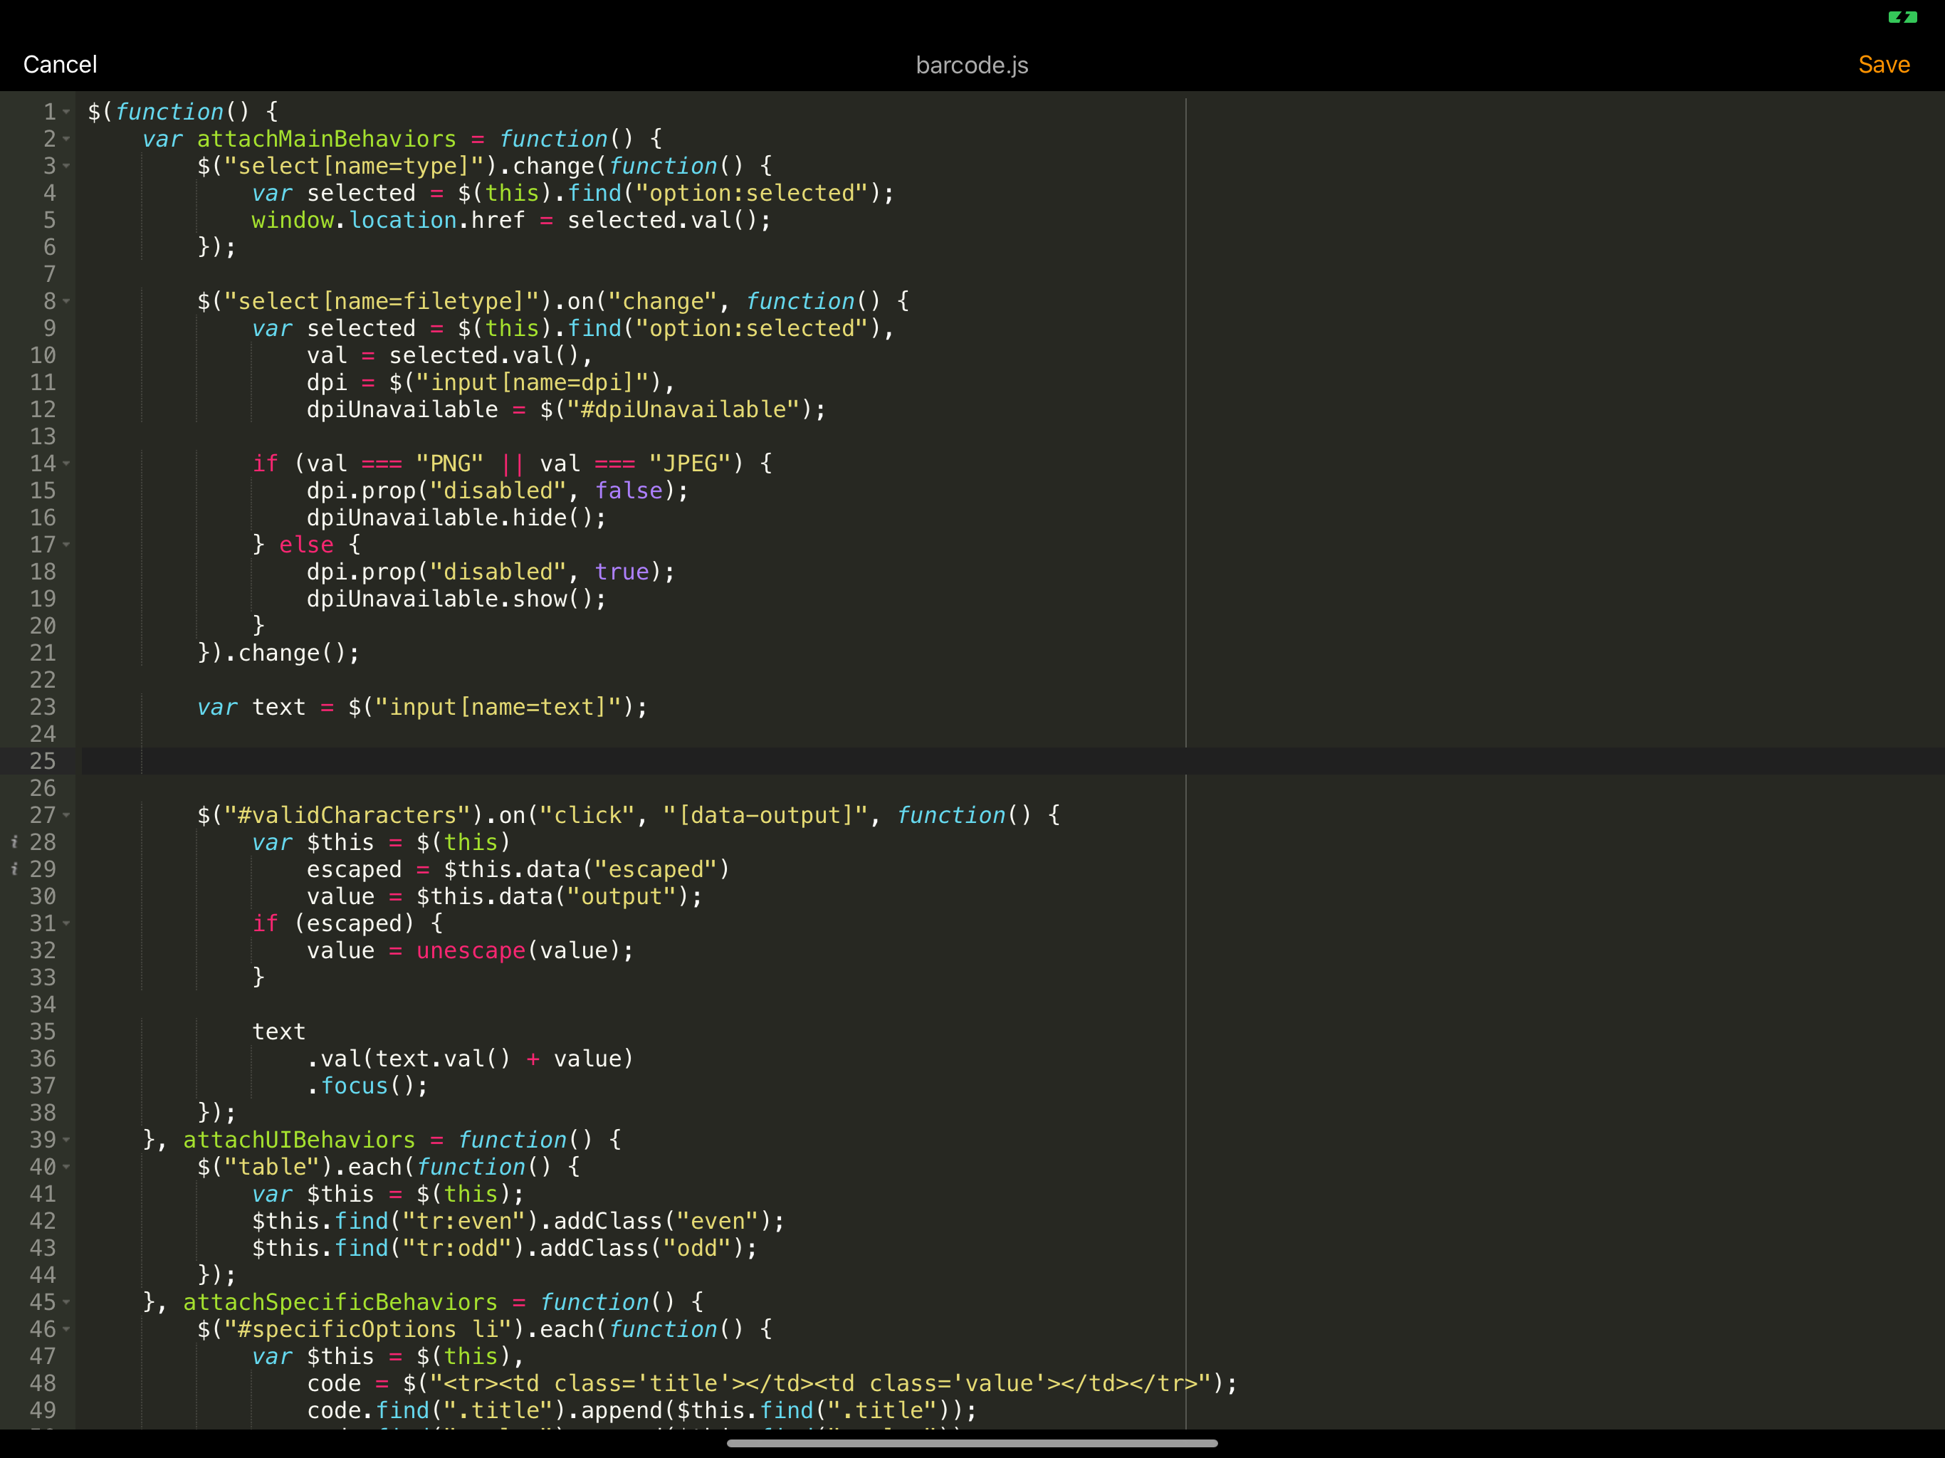1945x1458 pixels.
Task: Click the info marker beside line 28
Action: click(x=14, y=842)
